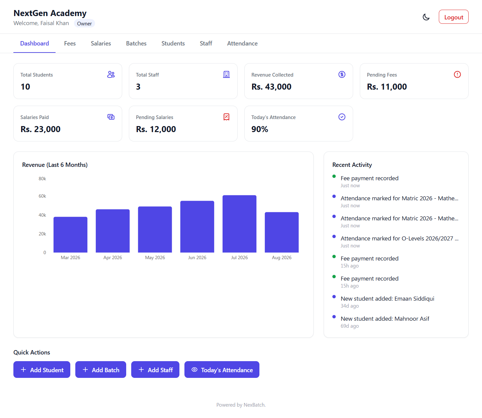Viewport: 482px width, 418px height.
Task: Click the plus icon on Add Batch
Action: point(85,370)
